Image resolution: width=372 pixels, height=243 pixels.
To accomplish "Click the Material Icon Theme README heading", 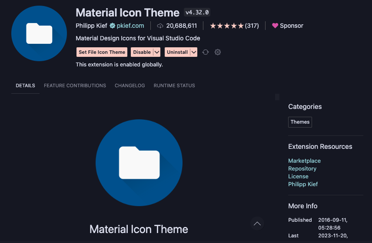I will click(139, 229).
